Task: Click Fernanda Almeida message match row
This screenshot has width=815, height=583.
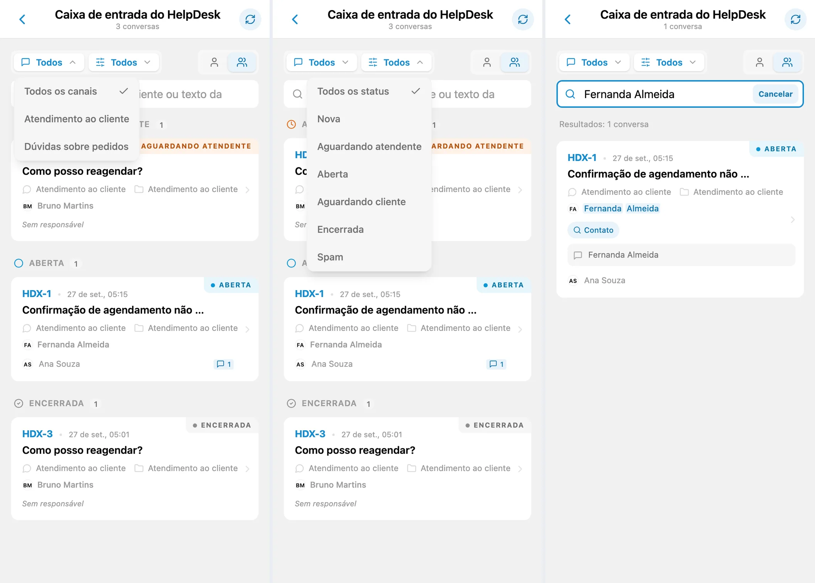Action: tap(681, 255)
